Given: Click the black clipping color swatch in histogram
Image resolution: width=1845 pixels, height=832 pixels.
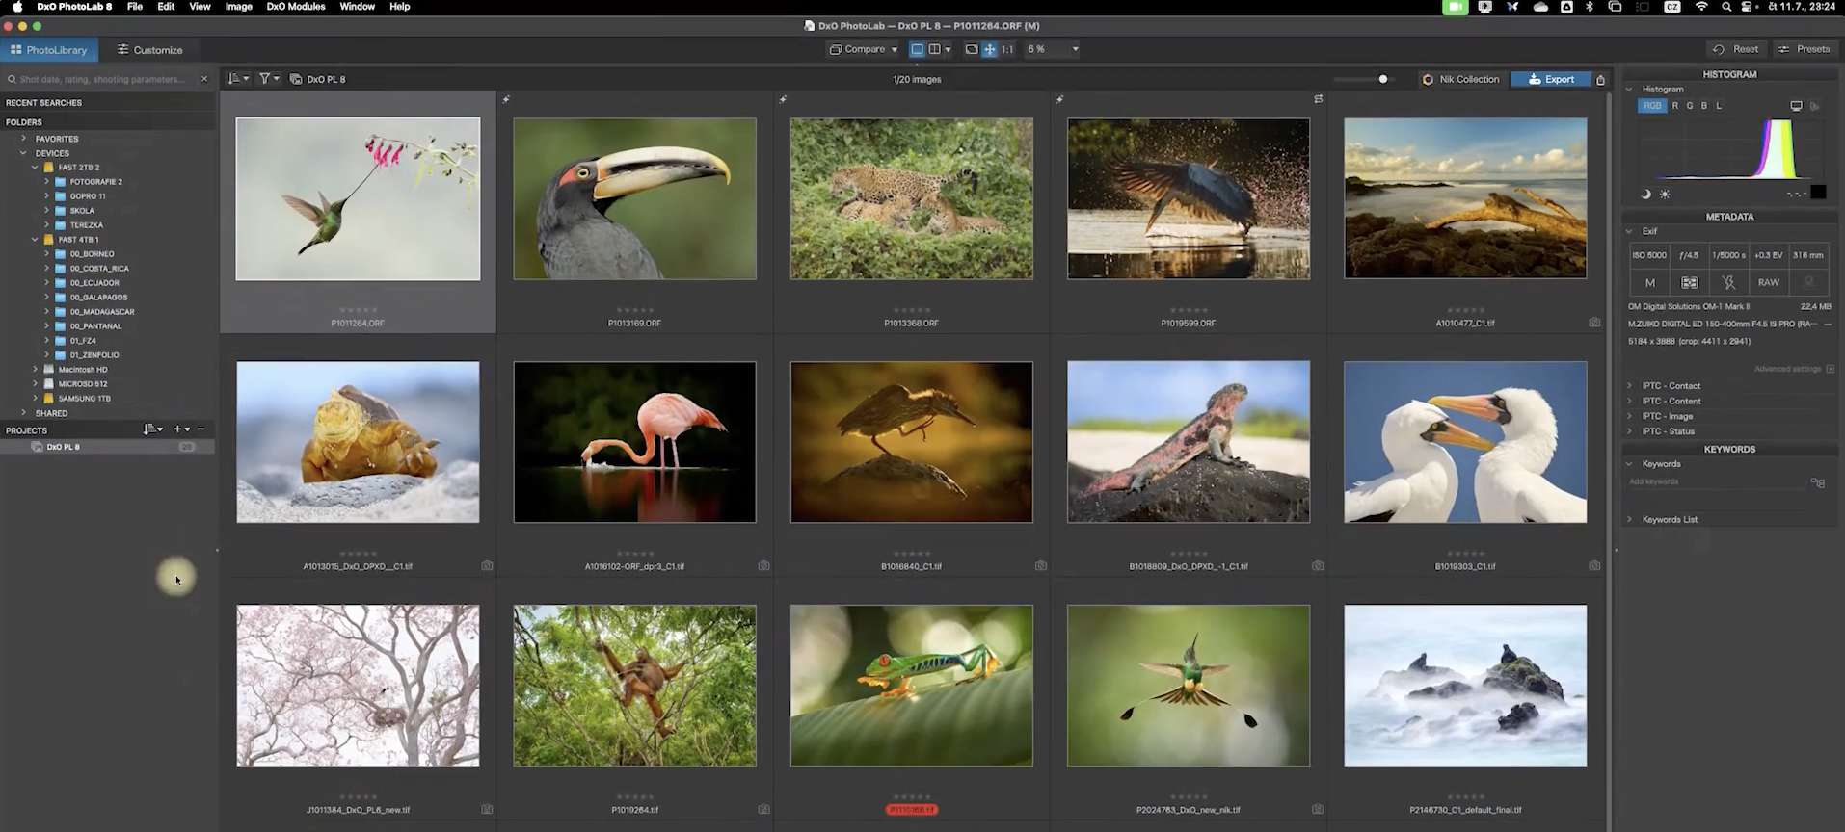Looking at the screenshot, I should click(x=1818, y=193).
